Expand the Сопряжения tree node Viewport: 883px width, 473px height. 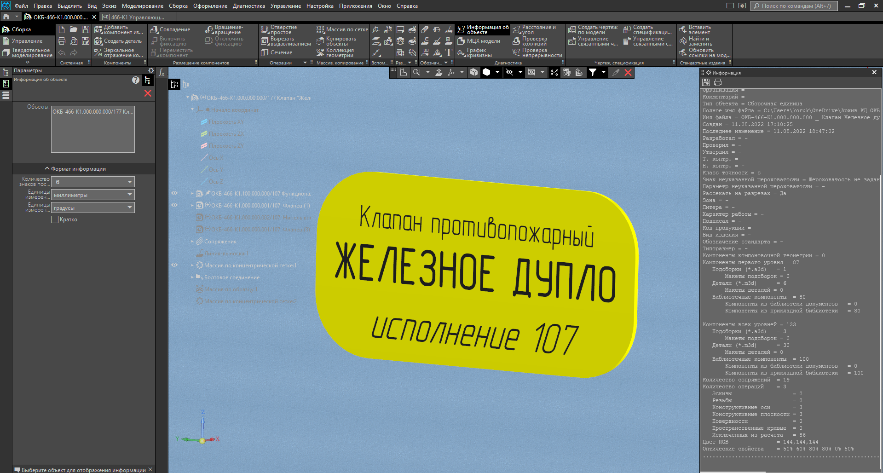click(x=192, y=241)
